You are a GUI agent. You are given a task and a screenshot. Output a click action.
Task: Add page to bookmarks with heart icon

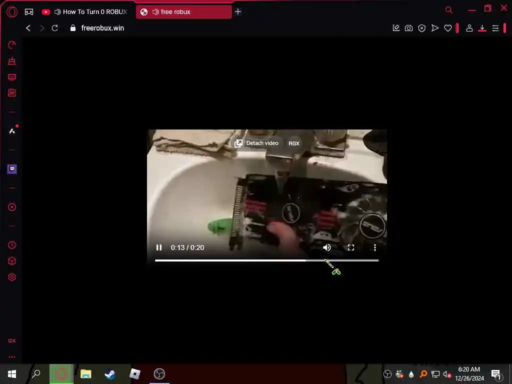pos(448,28)
